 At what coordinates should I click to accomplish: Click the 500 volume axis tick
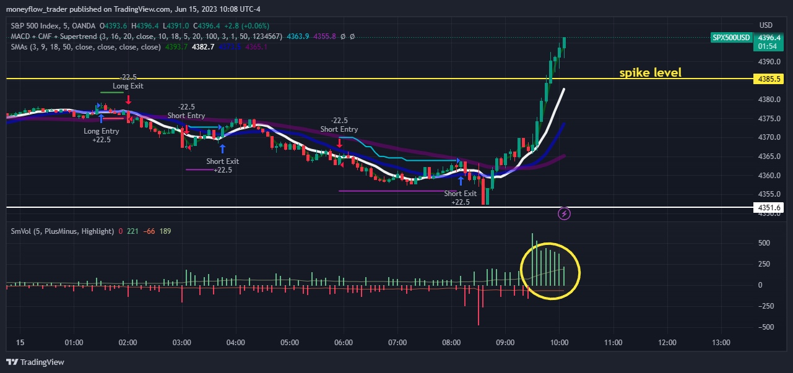pyautogui.click(x=764, y=243)
